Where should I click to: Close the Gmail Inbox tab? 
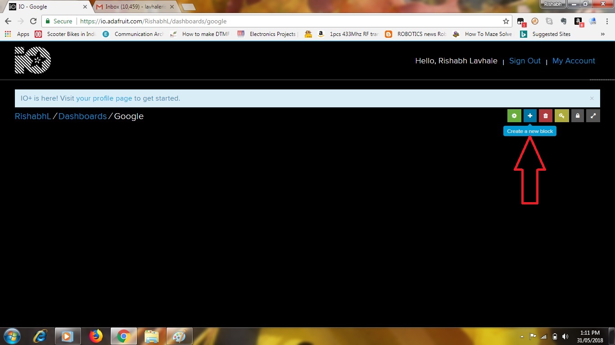point(172,7)
